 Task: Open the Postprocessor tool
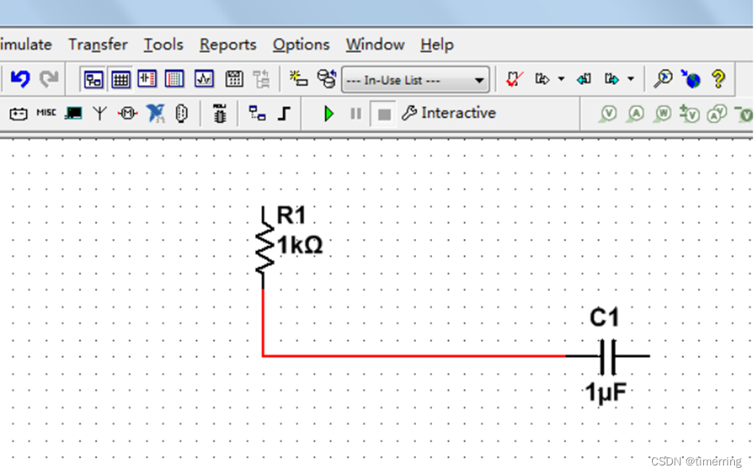234,79
